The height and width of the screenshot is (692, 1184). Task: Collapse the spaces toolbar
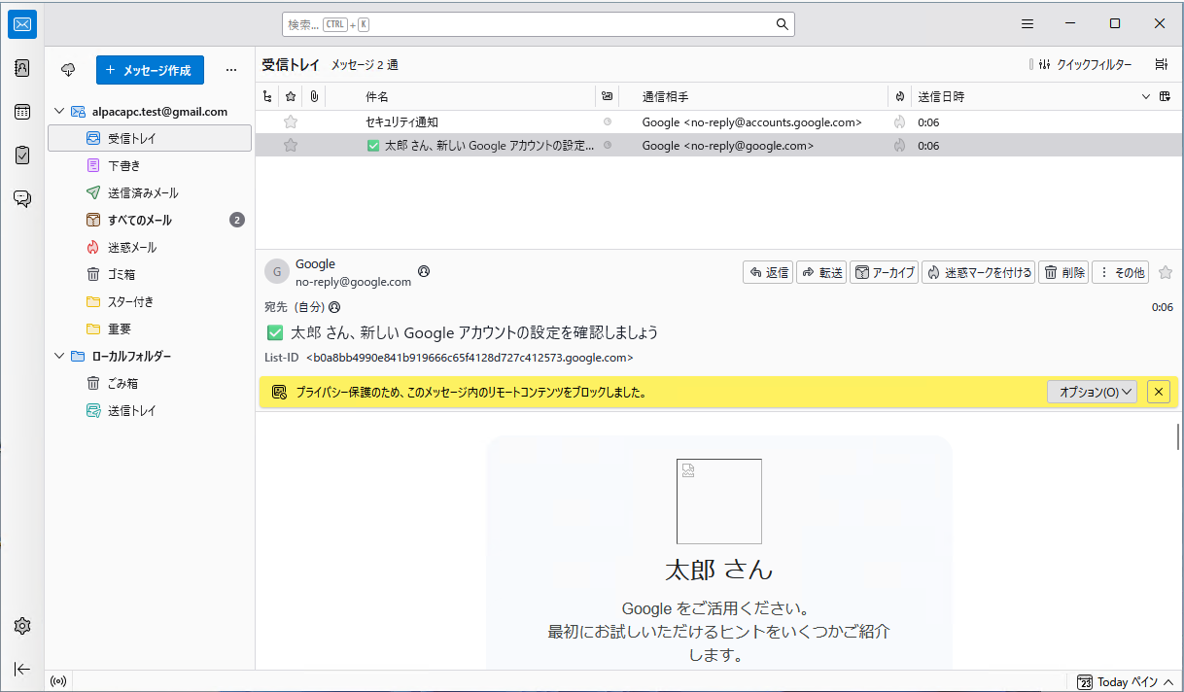point(22,669)
